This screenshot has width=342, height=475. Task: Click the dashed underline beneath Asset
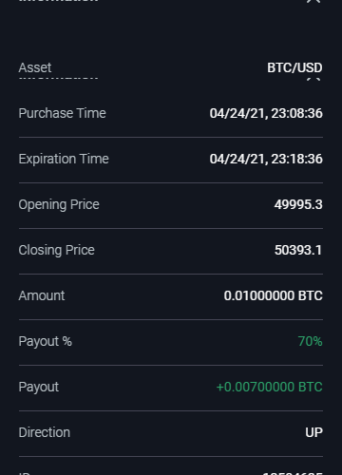tap(58, 78)
